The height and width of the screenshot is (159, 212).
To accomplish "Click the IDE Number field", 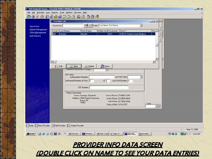I will [x=109, y=87].
